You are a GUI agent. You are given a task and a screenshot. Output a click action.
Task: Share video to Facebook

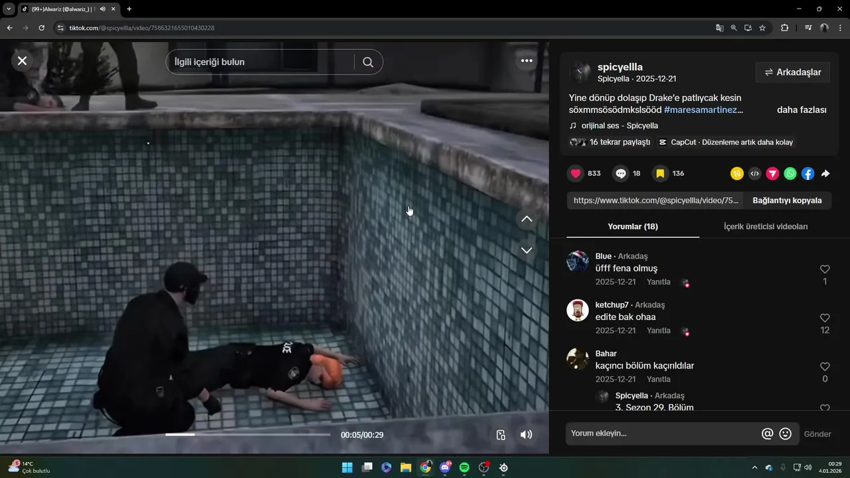pyautogui.click(x=807, y=173)
